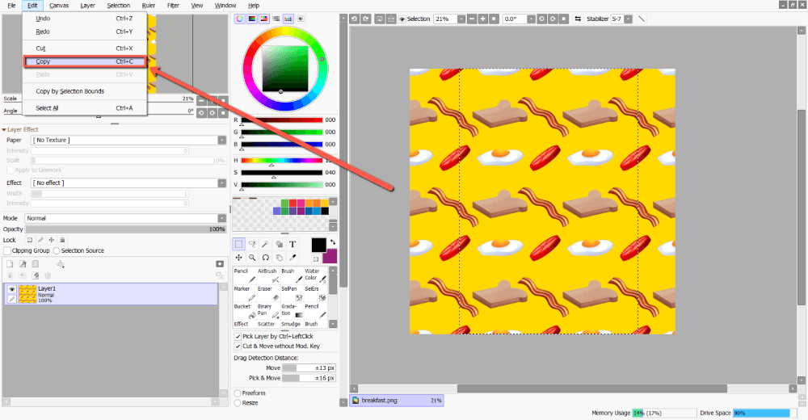
Task: Select the Rotate view tool
Action: click(x=265, y=257)
